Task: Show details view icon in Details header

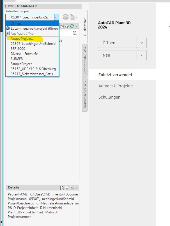Action: tap(62, 188)
